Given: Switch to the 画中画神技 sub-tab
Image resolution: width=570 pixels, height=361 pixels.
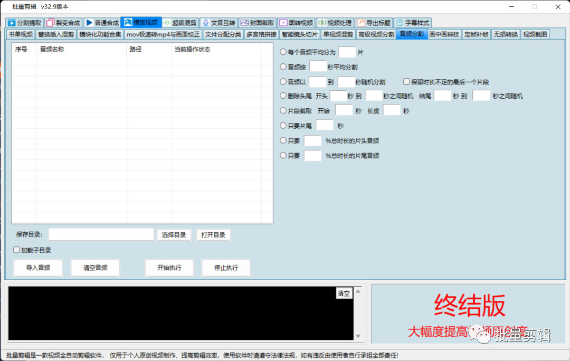Looking at the screenshot, I should pyautogui.click(x=444, y=34).
